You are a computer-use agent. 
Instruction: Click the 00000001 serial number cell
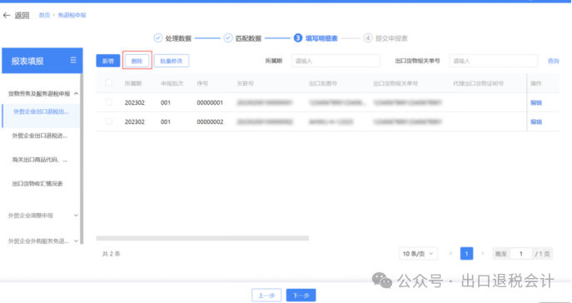click(x=210, y=103)
